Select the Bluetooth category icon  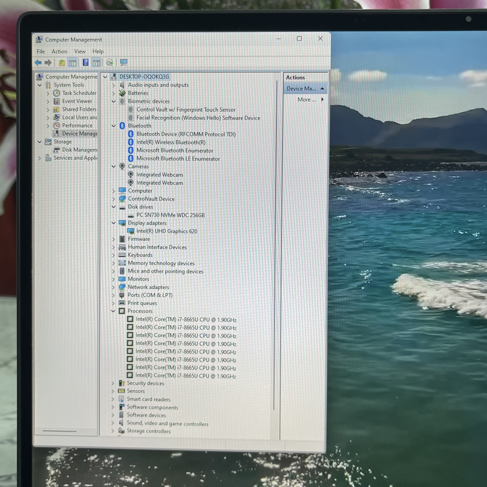122,126
